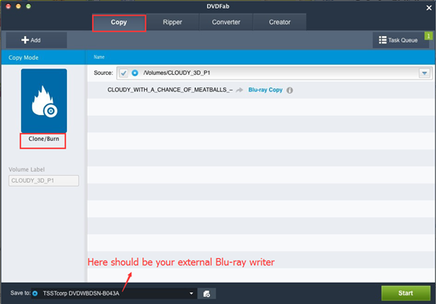Open the Converter tab
The height and width of the screenshot is (304, 436).
click(x=226, y=22)
